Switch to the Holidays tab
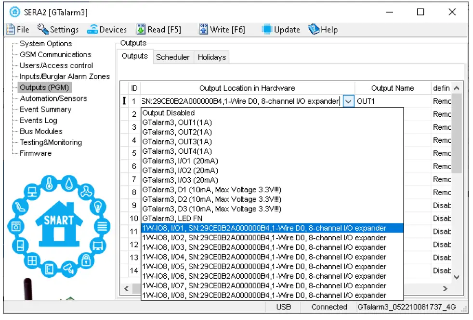This screenshot has width=473, height=320. (211, 57)
